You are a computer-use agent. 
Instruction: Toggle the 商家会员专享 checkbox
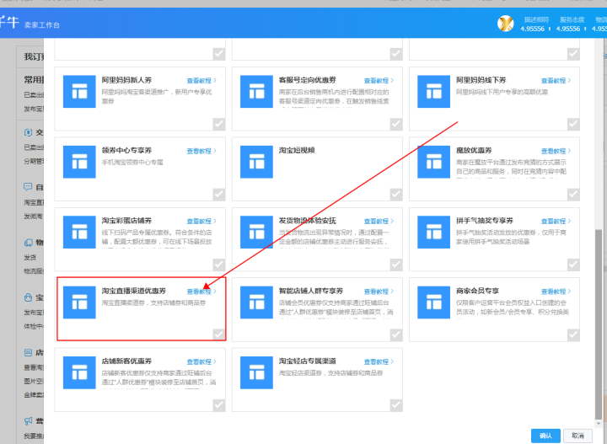tap(573, 335)
